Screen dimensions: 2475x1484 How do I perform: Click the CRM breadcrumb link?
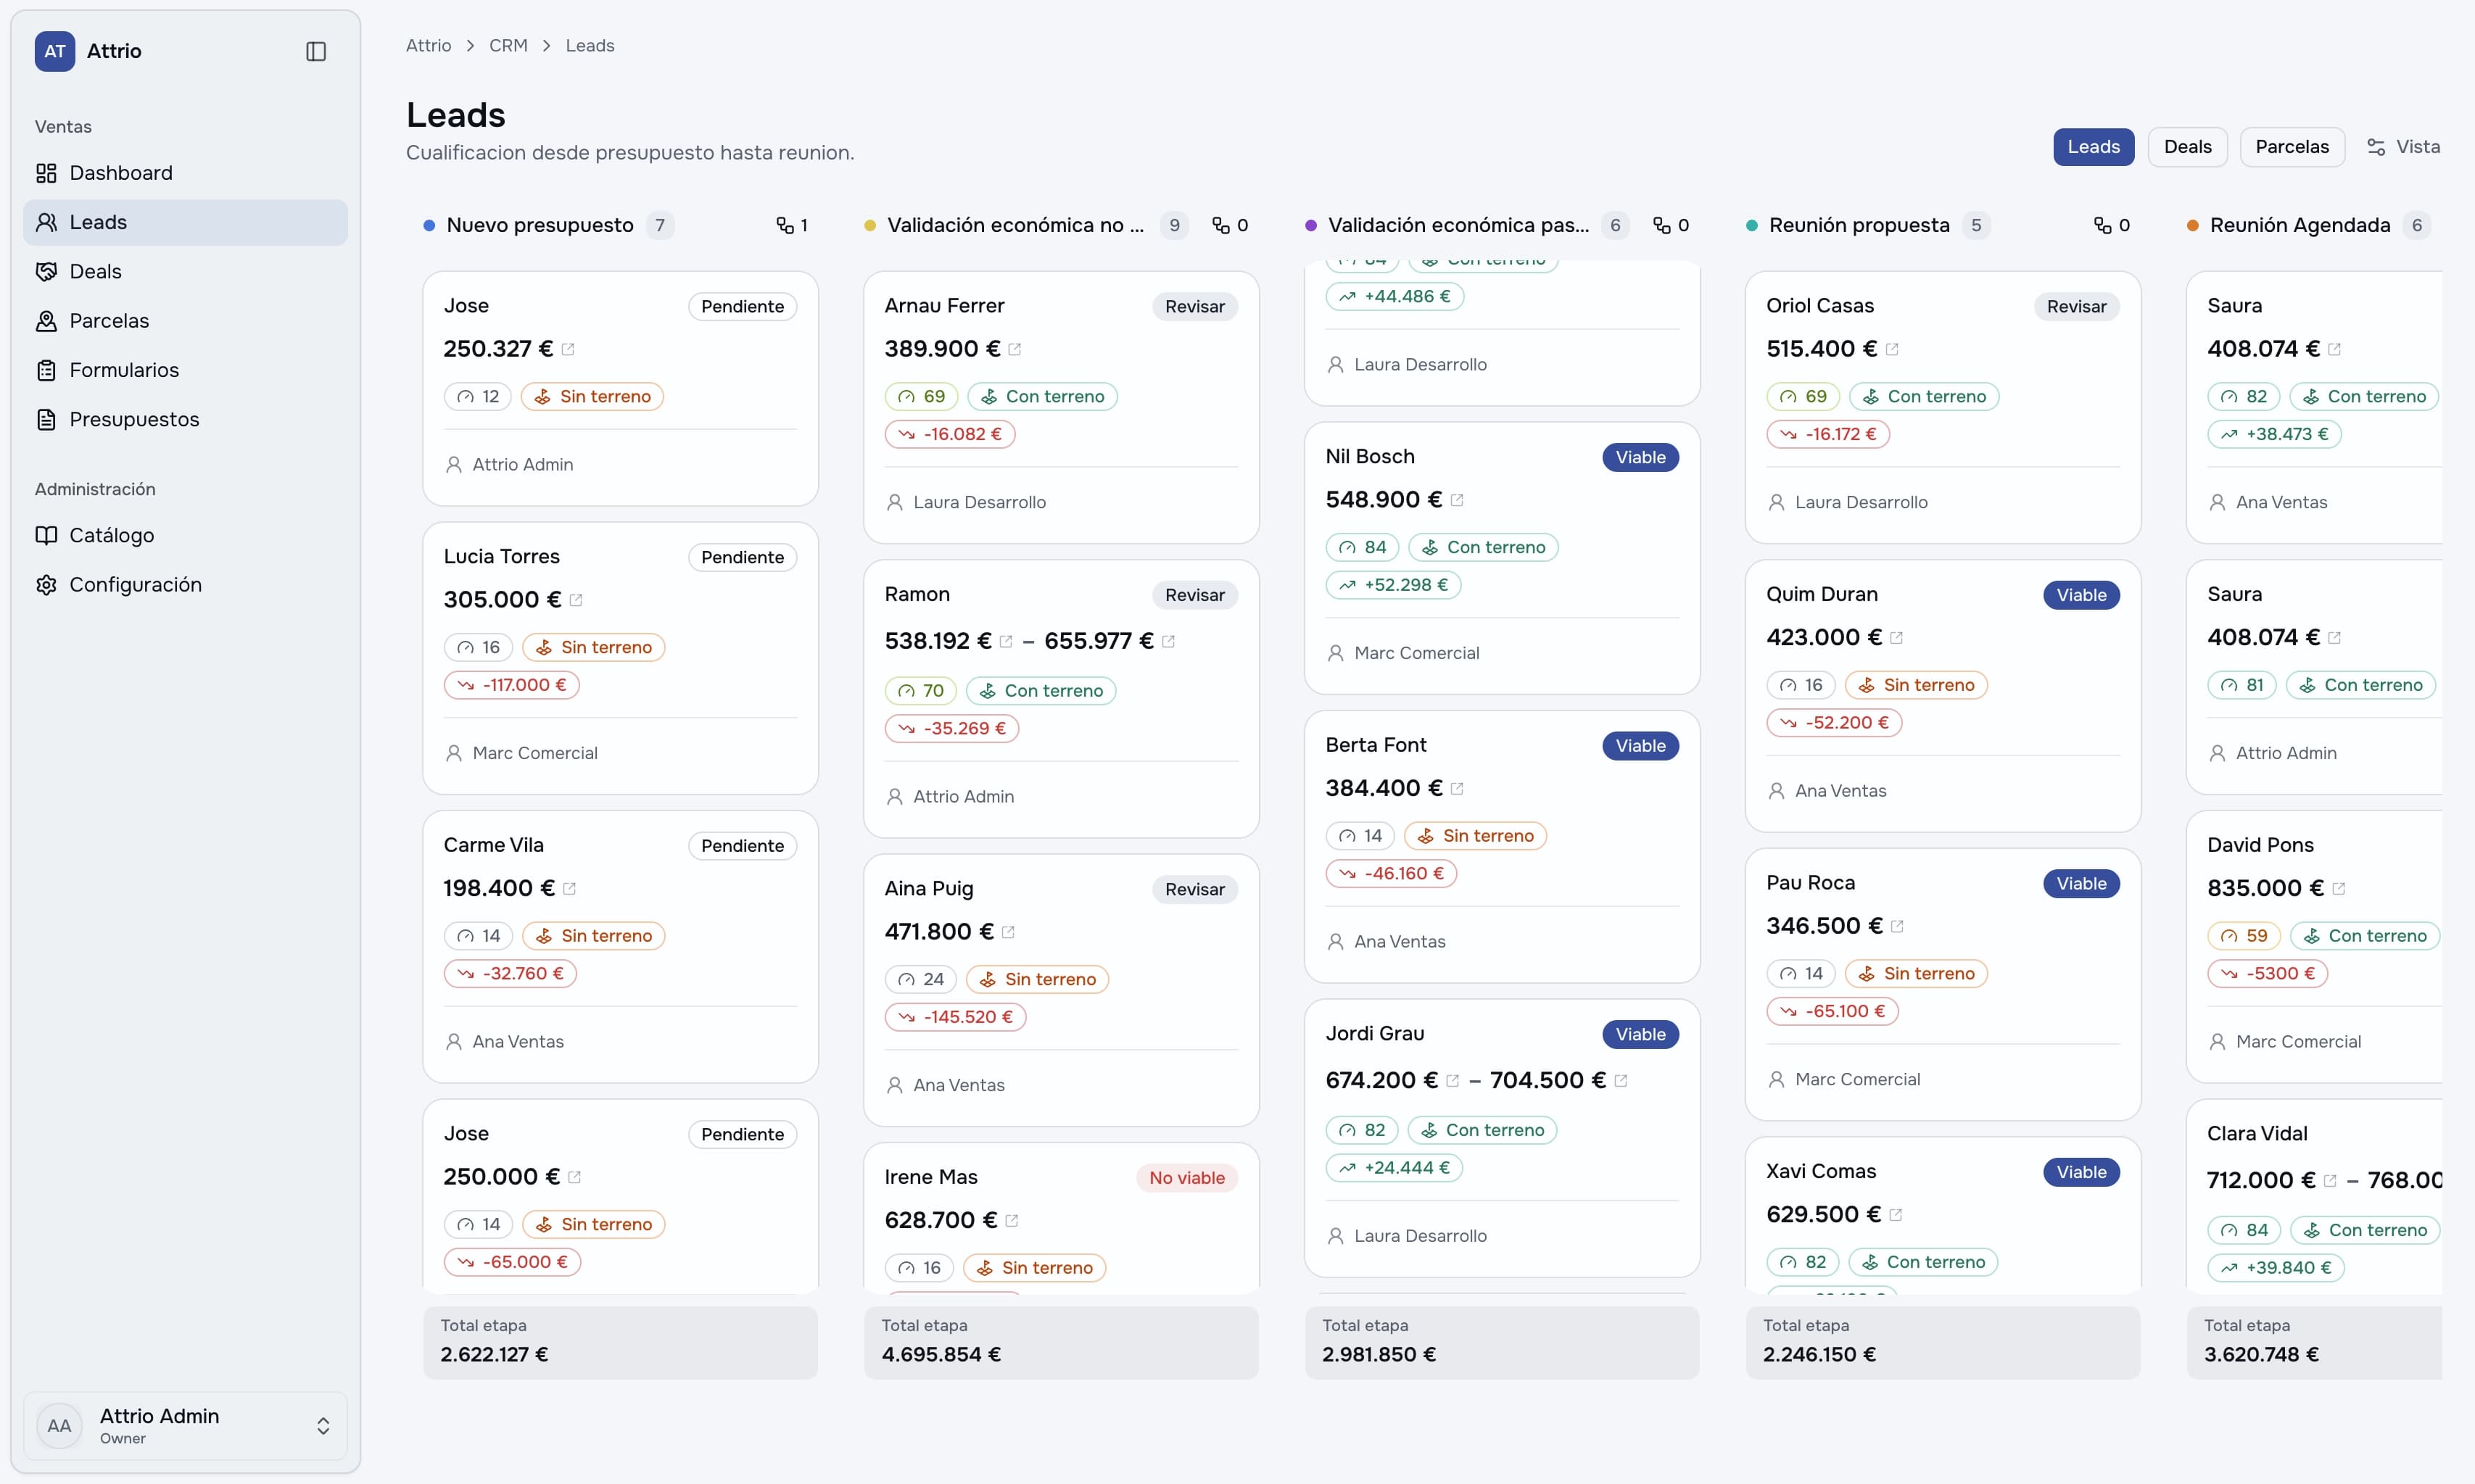[508, 46]
